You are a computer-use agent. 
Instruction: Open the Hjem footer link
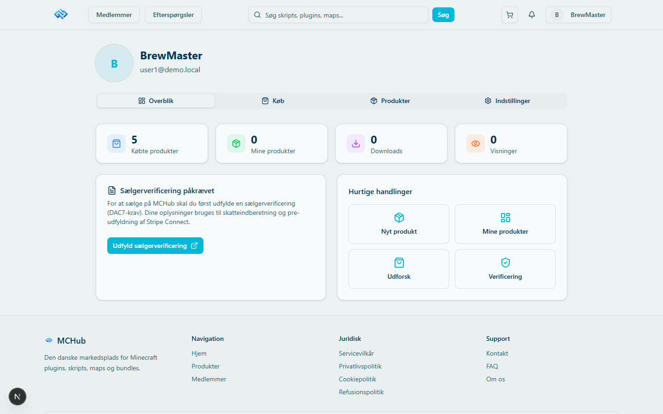(199, 353)
